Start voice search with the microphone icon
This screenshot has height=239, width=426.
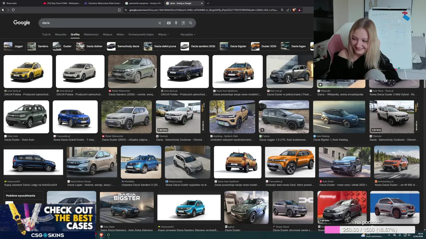pyautogui.click(x=176, y=23)
